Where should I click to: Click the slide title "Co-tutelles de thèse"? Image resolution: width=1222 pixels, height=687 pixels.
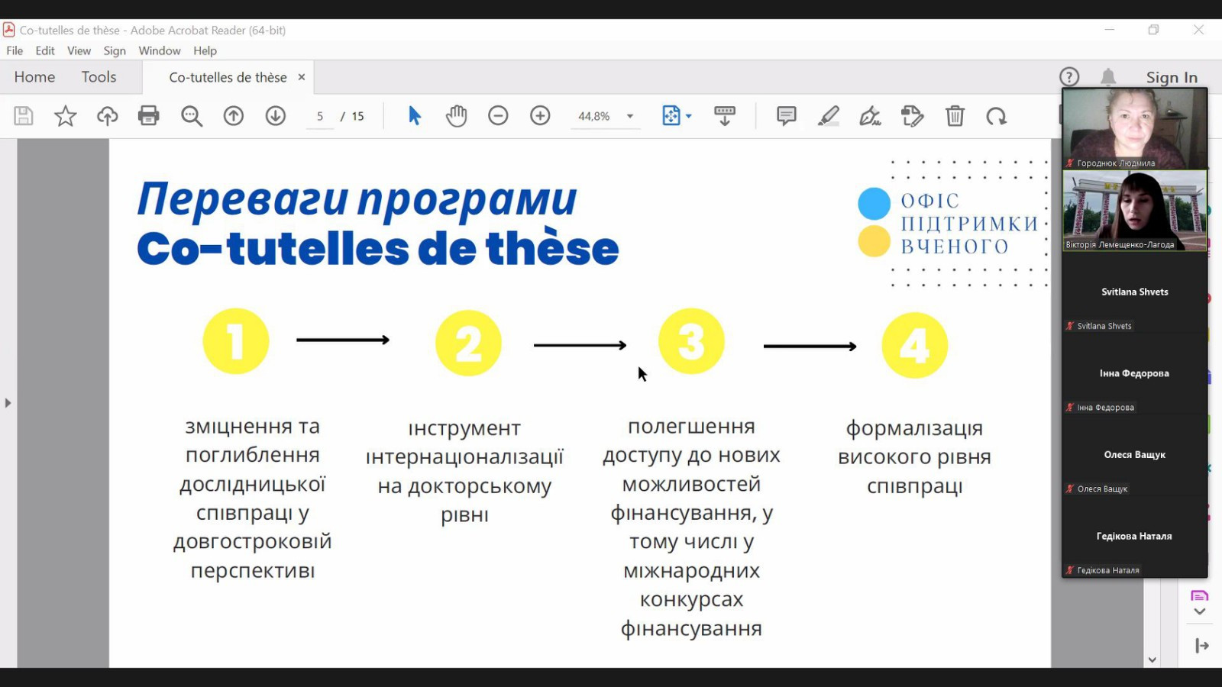[378, 247]
